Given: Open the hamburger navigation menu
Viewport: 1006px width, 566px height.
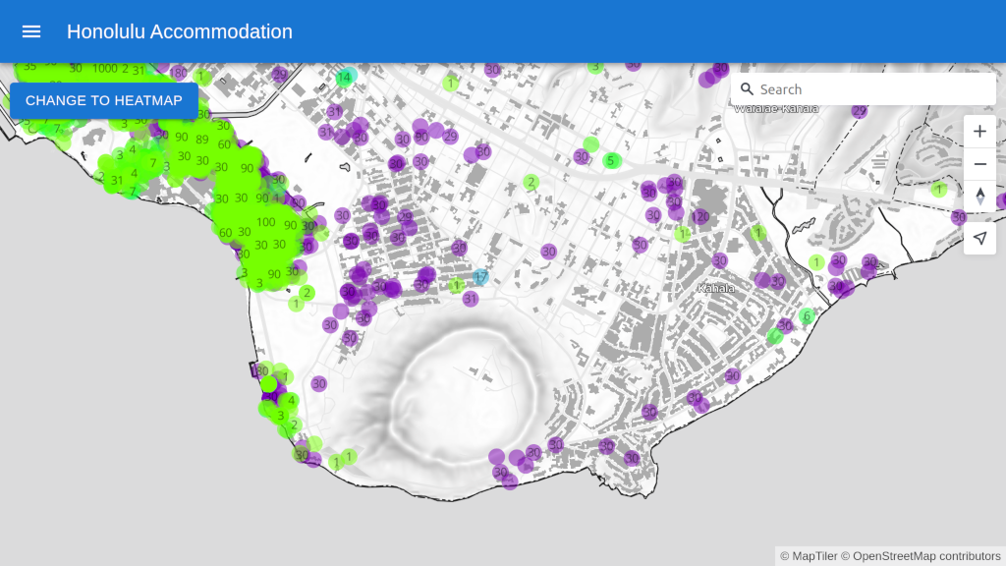Looking at the screenshot, I should point(31,31).
